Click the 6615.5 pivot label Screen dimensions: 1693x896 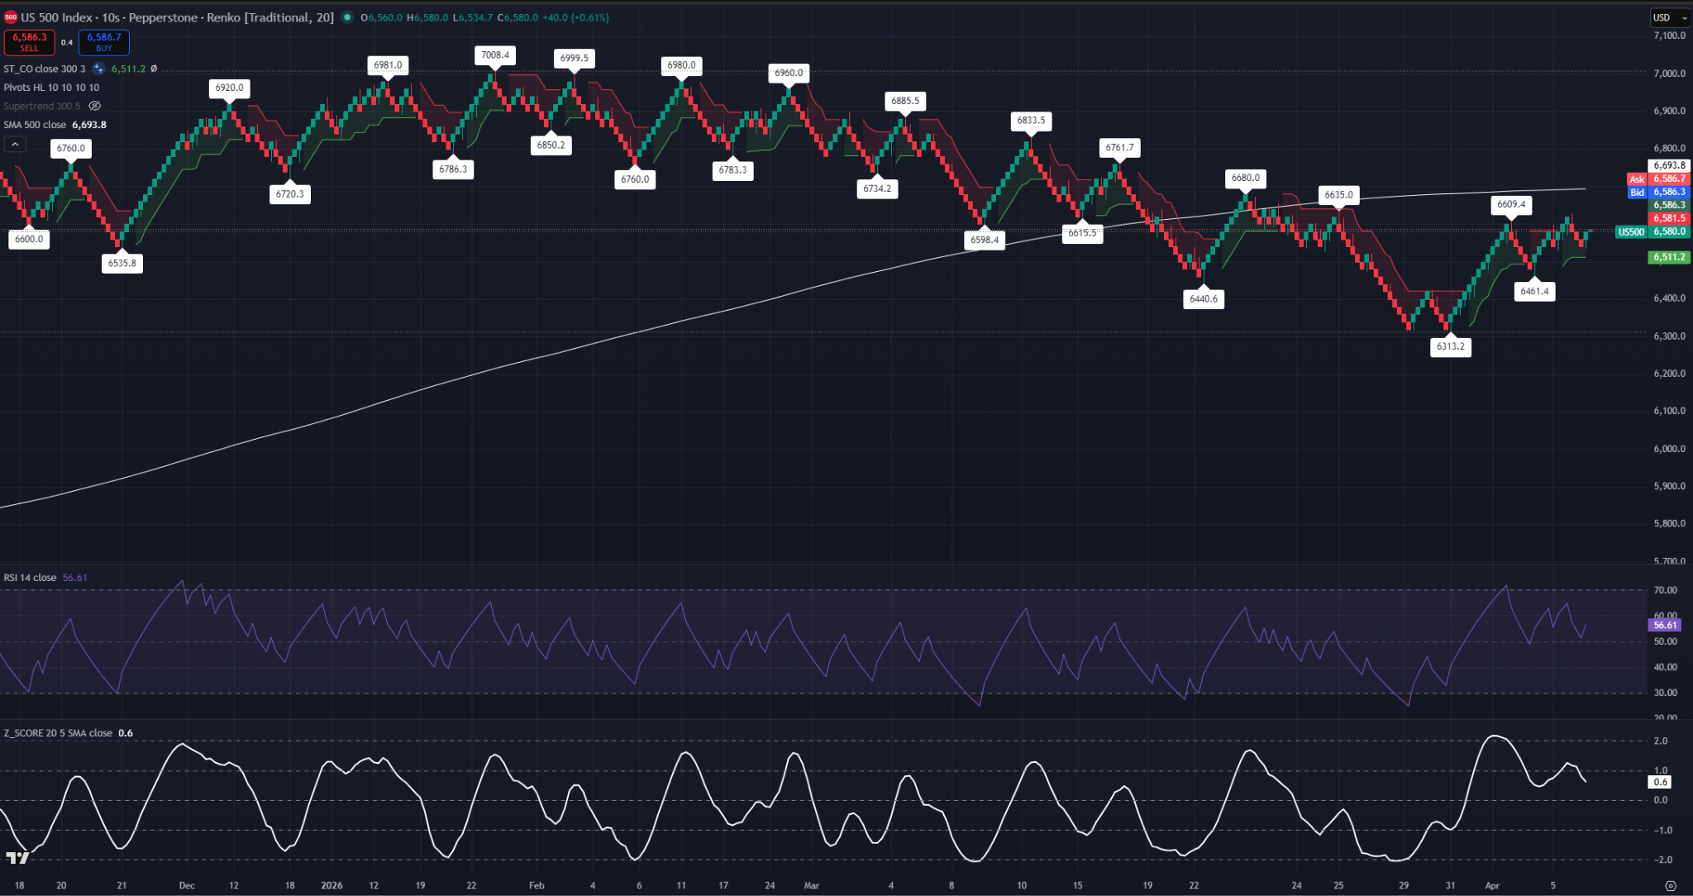pyautogui.click(x=1082, y=233)
